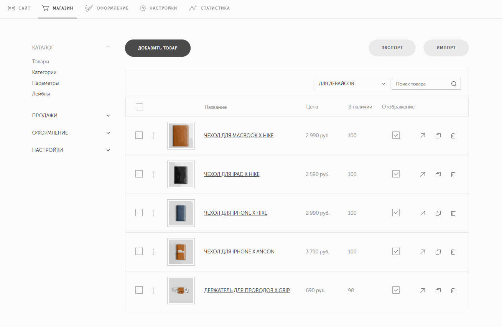The height and width of the screenshot is (327, 502).
Task: Open product page arrow for Чехол для iPhone x Hike
Action: [423, 213]
